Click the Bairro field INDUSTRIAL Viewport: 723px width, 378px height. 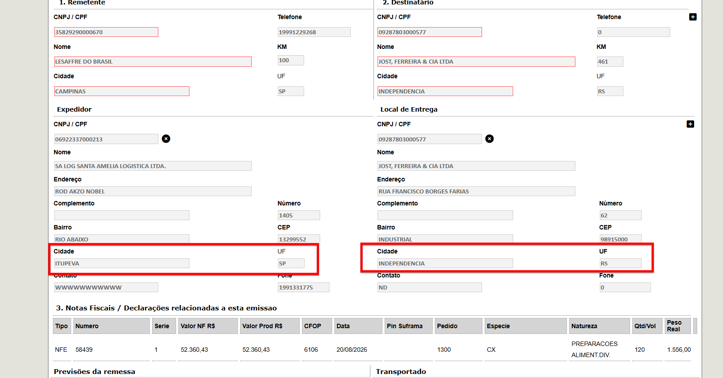click(x=445, y=239)
